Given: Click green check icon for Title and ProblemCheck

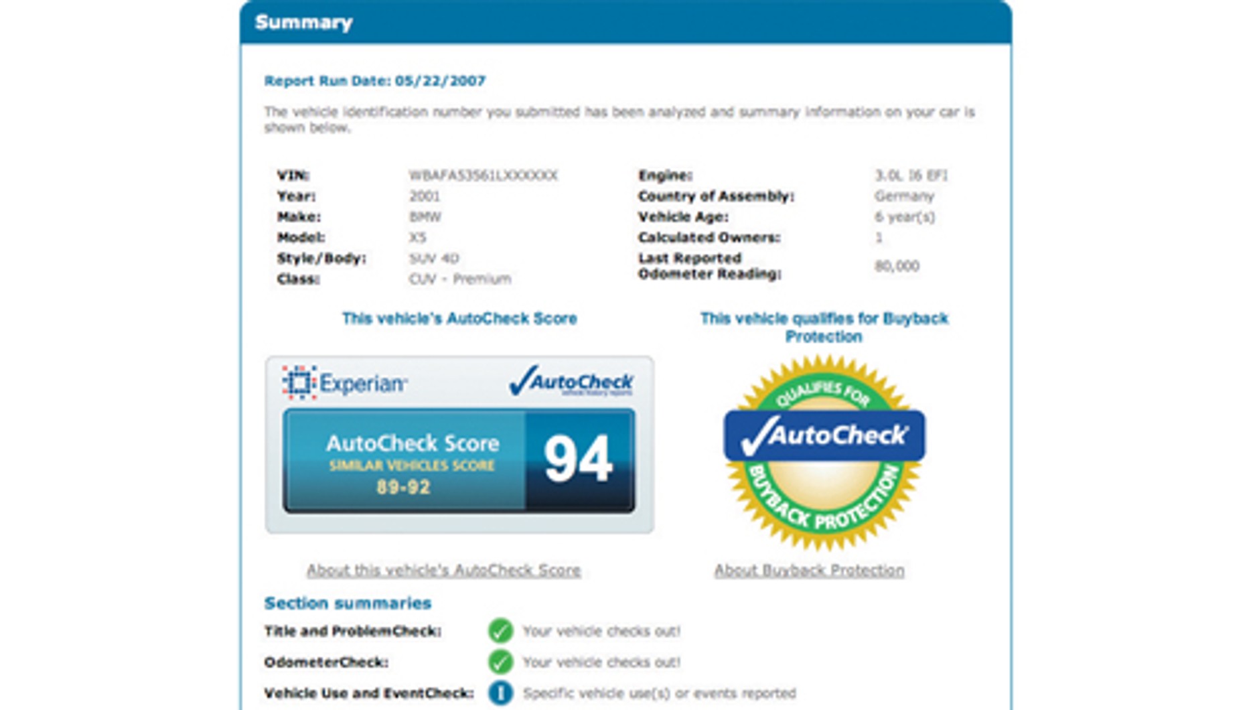Looking at the screenshot, I should click(x=500, y=631).
